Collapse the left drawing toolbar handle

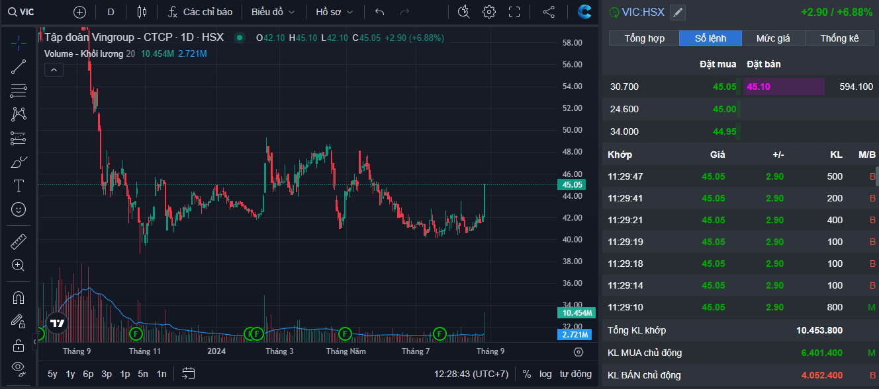click(x=34, y=342)
